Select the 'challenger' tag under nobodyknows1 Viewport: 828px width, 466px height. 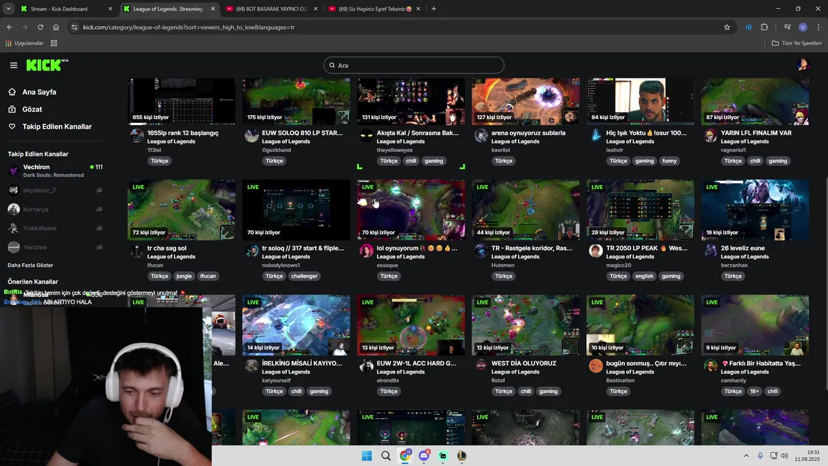point(304,276)
